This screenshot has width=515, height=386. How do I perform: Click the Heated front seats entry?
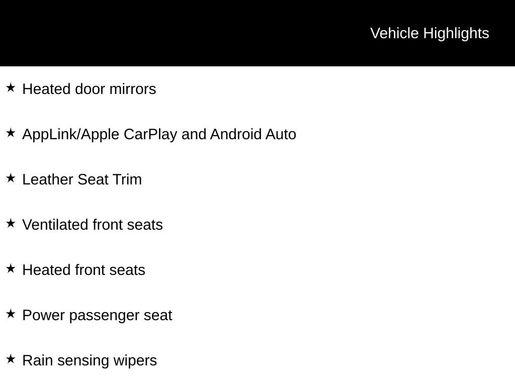83,270
